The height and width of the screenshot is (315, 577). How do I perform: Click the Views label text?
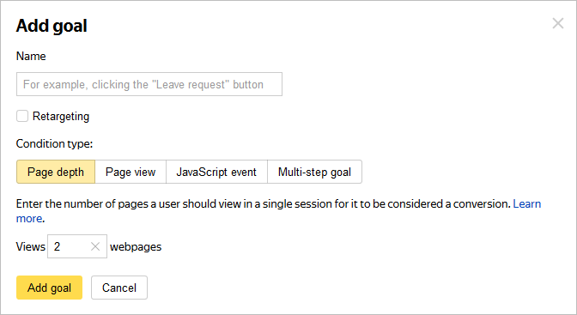(x=31, y=246)
